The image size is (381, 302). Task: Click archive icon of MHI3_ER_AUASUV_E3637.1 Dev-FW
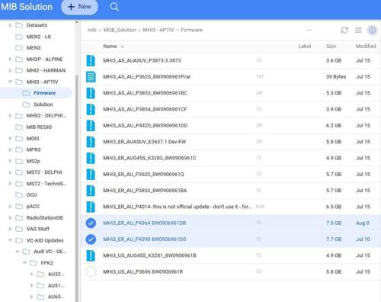(x=91, y=142)
